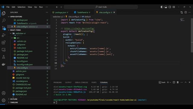Screen dimensions: 193x109
Task: Switch to the Ports panel tab
Action: click(94, 82)
